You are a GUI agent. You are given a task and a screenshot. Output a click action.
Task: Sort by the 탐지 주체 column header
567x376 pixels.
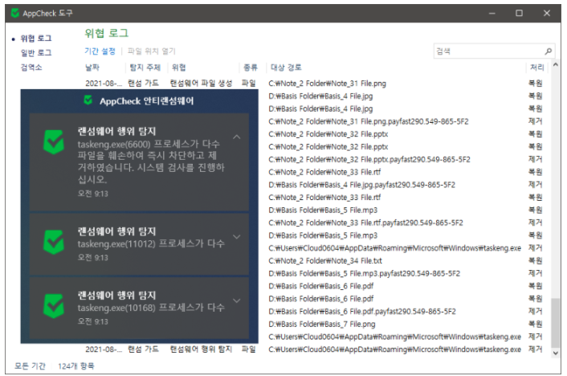coord(145,67)
